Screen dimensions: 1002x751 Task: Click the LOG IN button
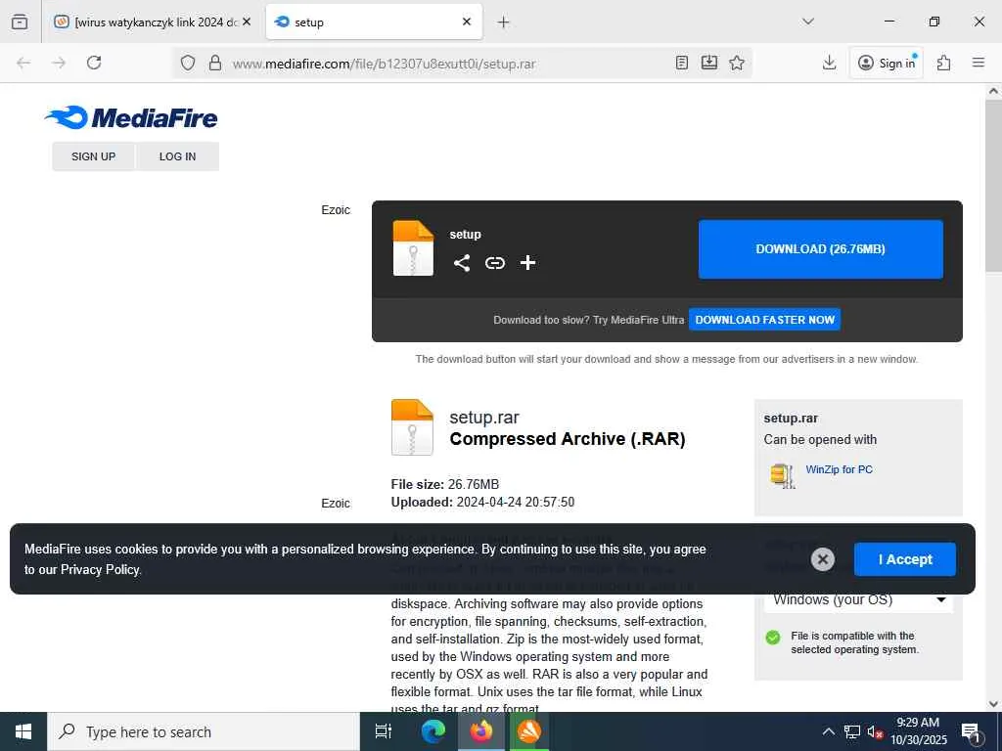pos(178,156)
